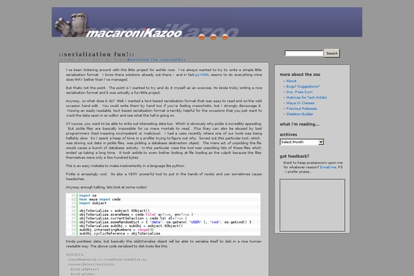Follow the download the zootoolbox link
Screen dimensions: 414x276
pyautogui.click(x=157, y=60)
